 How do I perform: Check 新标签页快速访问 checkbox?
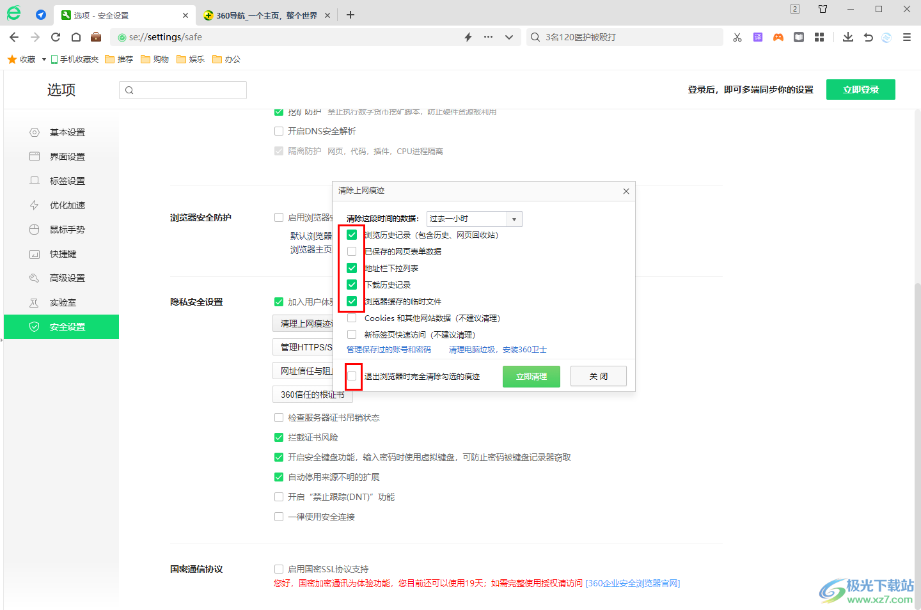pos(352,334)
